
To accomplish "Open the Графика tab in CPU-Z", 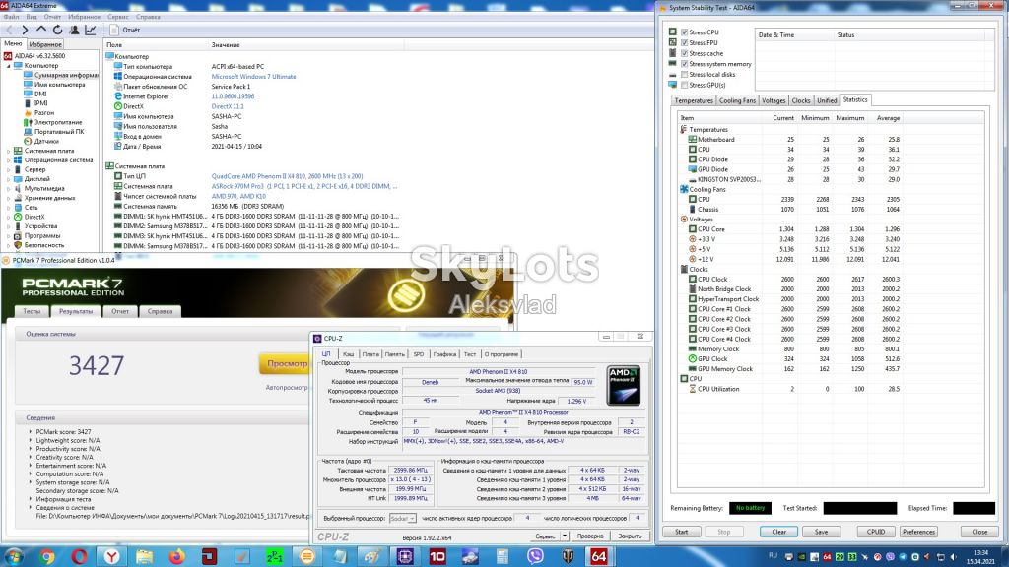I will coord(444,354).
